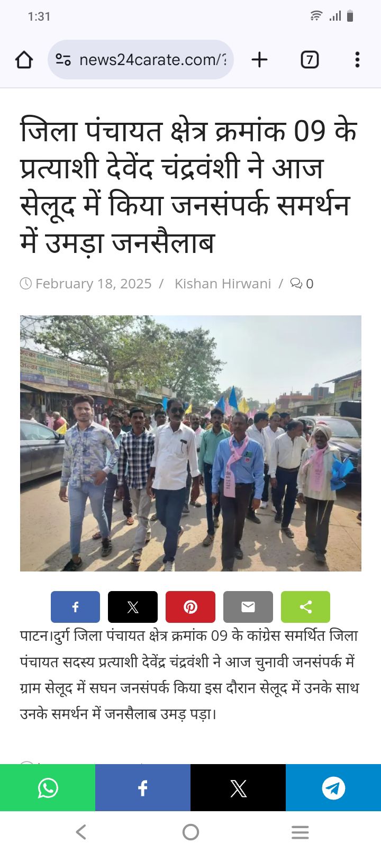Open the browser three-dot menu
This screenshot has height=853, width=381.
pyautogui.click(x=358, y=60)
